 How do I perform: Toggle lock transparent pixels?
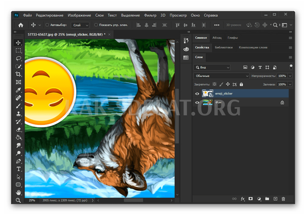point(215,84)
